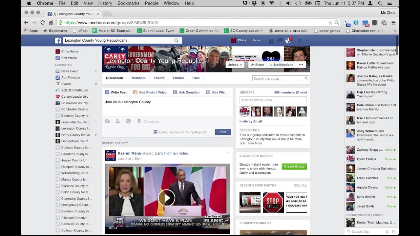Click the search magnifier in Facebook search bar
Viewport: 420px width, 236px height.
point(176,40)
